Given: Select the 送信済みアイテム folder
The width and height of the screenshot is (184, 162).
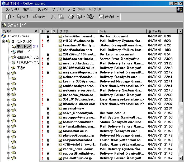Looking at the screenshot, I should click(x=28, y=57).
